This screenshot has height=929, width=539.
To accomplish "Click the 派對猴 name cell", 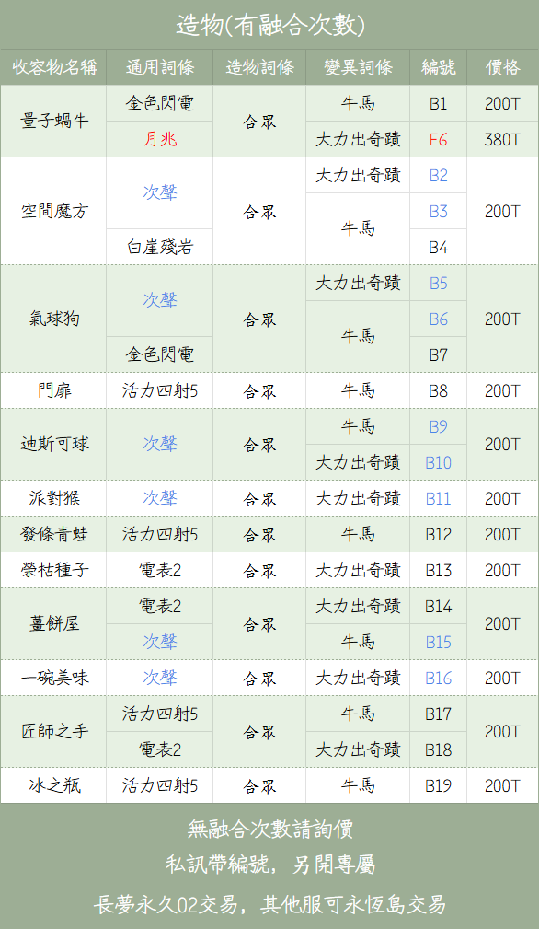I will pyautogui.click(x=53, y=498).
